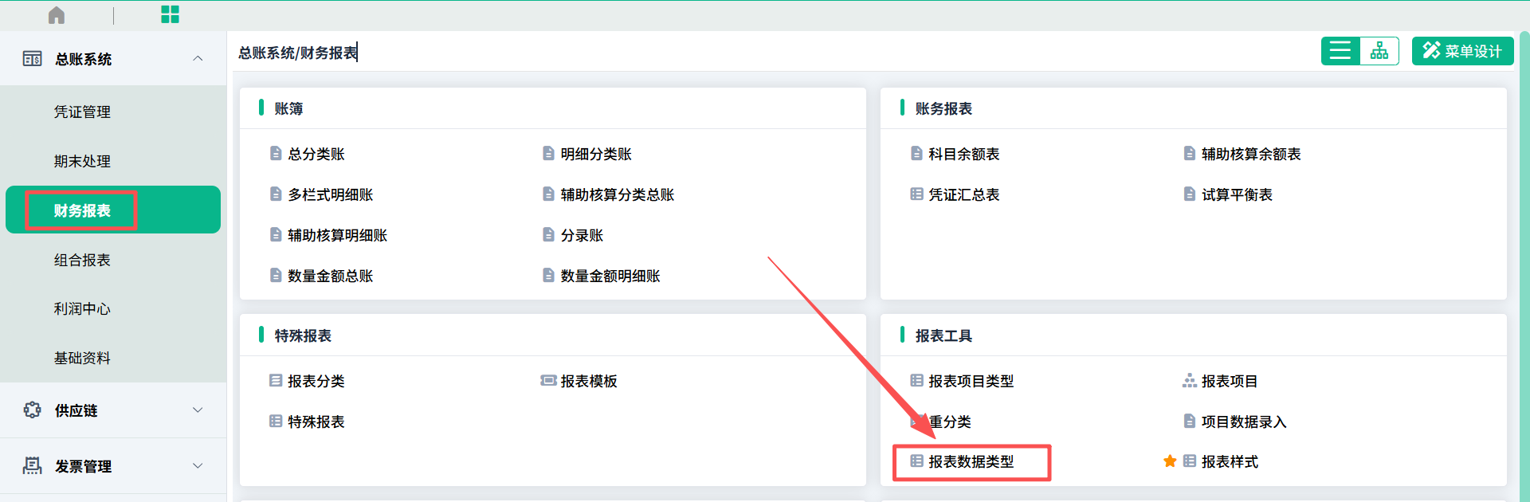1530x502 pixels.
Task: Open the green grid apps icon
Action: click(x=170, y=14)
